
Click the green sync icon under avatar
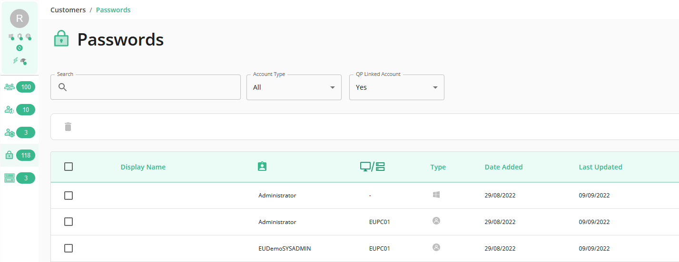20,48
